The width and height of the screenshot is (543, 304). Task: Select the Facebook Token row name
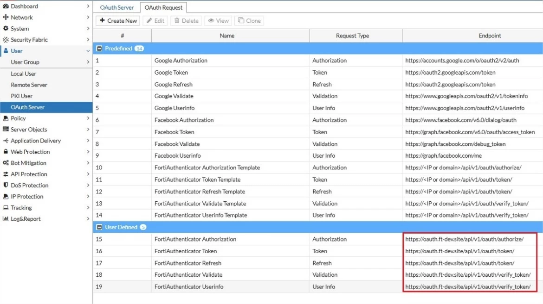tap(174, 132)
